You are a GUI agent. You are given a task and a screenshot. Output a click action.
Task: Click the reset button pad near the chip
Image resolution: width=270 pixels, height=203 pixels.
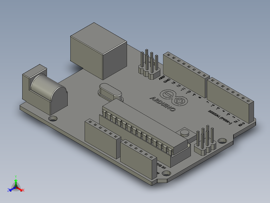click(185, 132)
